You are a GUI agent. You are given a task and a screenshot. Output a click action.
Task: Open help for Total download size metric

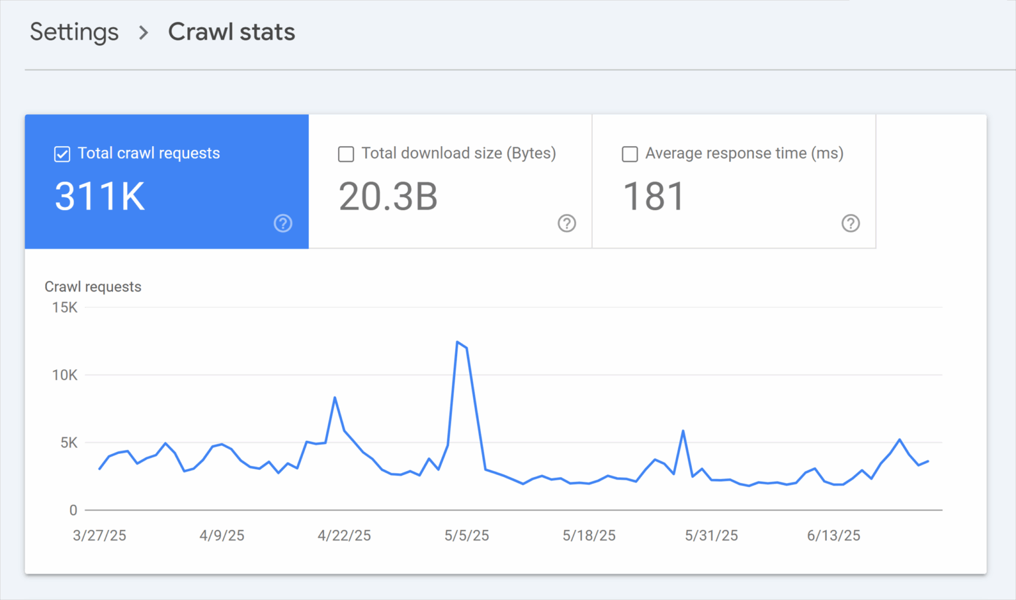tap(567, 223)
